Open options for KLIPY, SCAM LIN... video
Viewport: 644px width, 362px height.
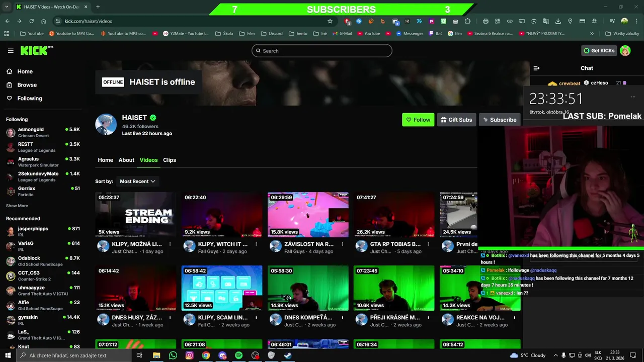point(256,318)
